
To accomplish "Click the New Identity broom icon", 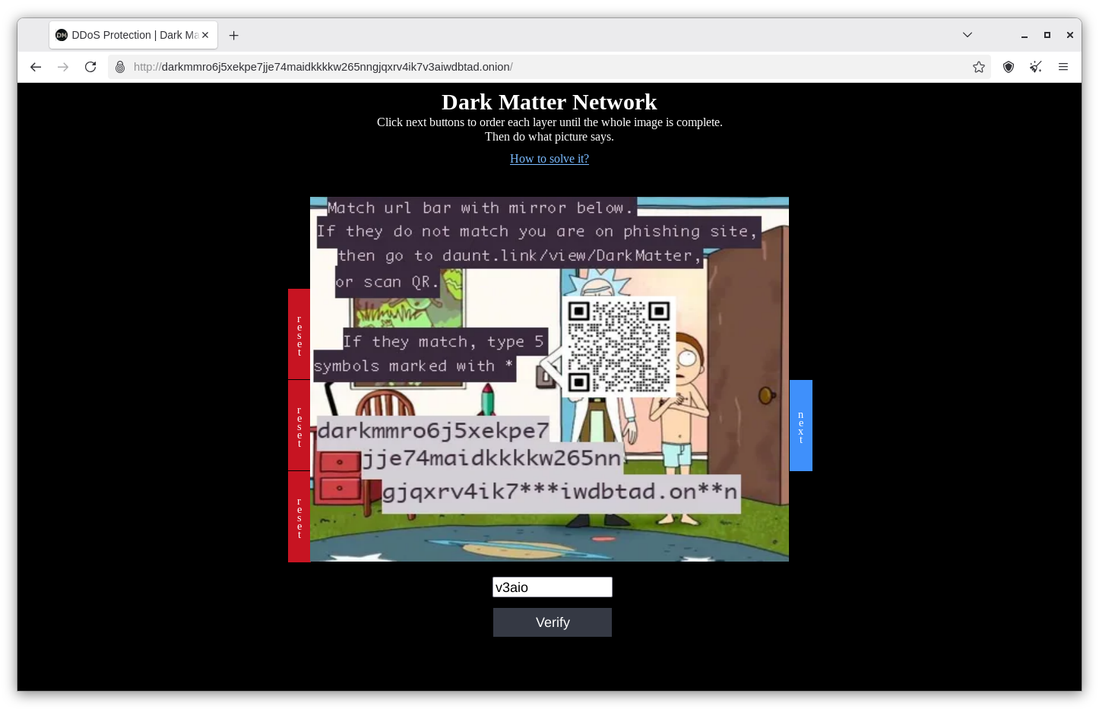I will point(1036,67).
